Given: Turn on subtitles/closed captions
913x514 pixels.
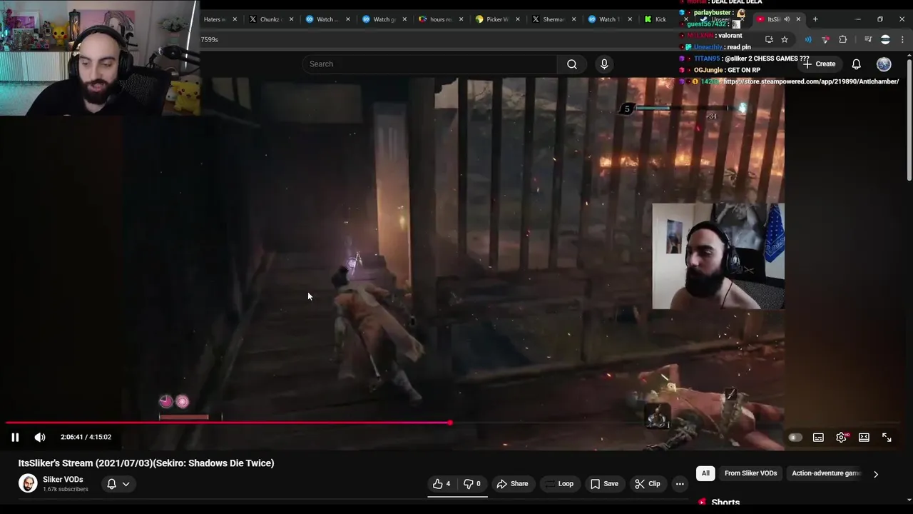Looking at the screenshot, I should 818,438.
